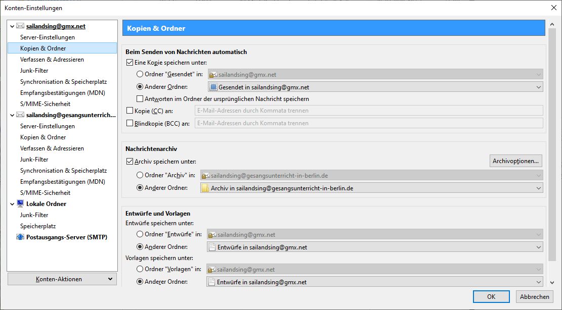The image size is (562, 310).
Task: Confirm settings with the OK button
Action: click(491, 297)
